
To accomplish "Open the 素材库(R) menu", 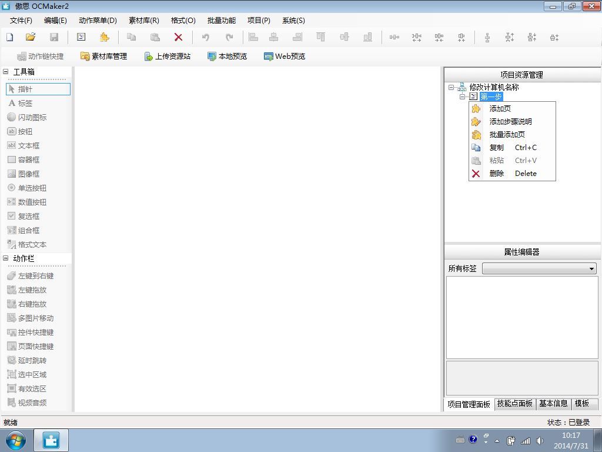I will tap(144, 21).
